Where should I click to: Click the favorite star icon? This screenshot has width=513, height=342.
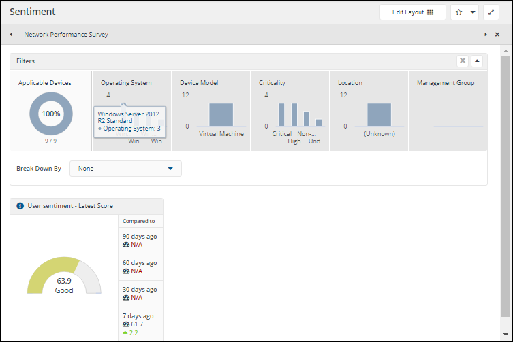[458, 12]
